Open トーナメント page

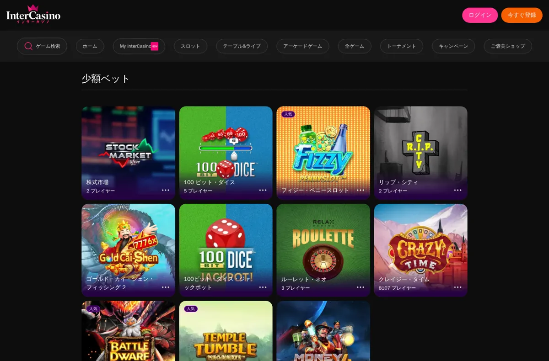click(x=402, y=46)
